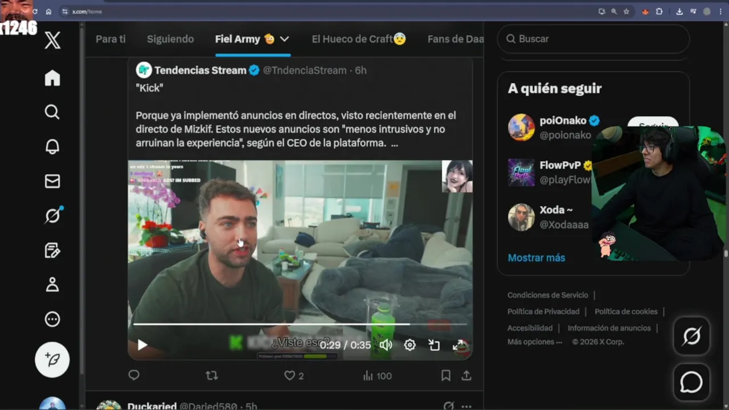Viewport: 729px width, 410px height.
Task: Open Messages envelope icon
Action: 52,181
